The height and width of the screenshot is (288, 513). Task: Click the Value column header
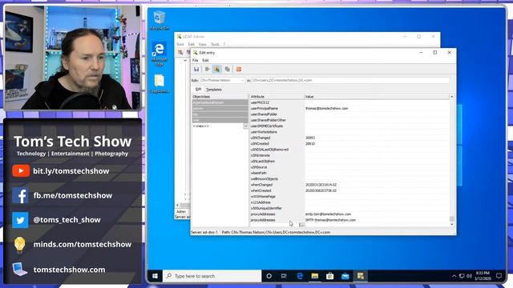click(377, 97)
